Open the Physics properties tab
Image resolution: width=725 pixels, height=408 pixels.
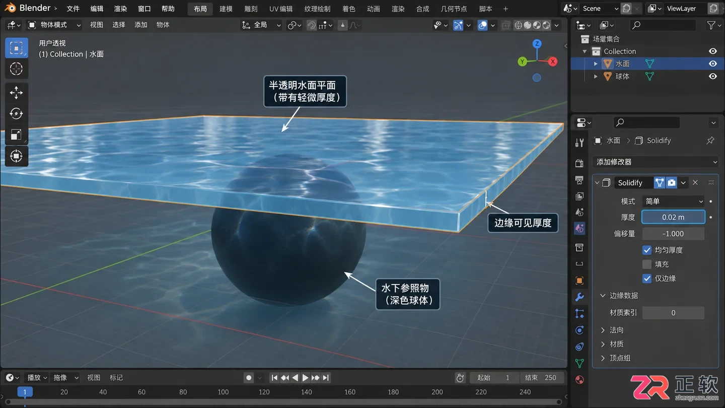click(579, 330)
